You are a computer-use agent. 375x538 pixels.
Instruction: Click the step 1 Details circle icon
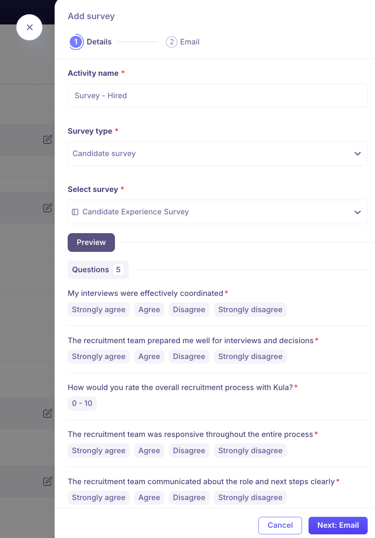tap(76, 42)
